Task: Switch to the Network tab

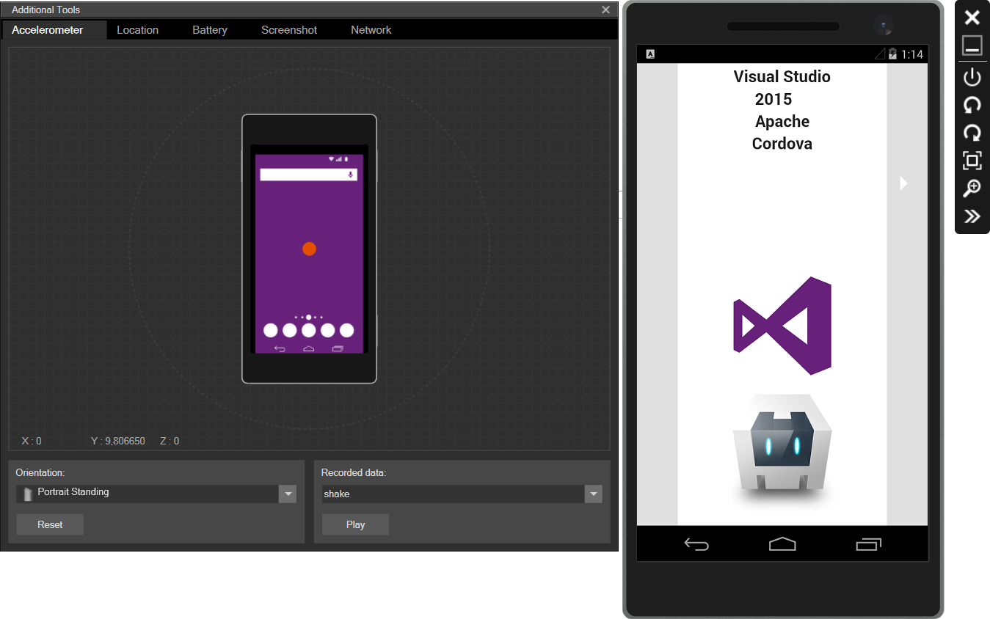Action: click(x=371, y=30)
